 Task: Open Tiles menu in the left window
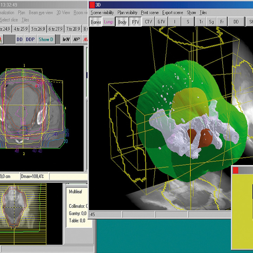tap(25, 20)
